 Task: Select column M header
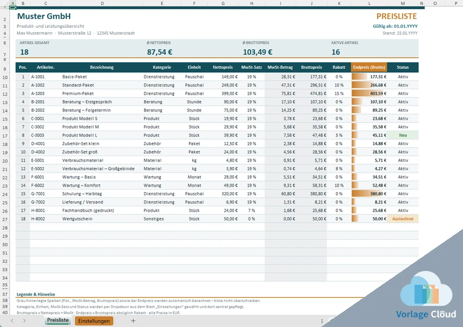(403, 3)
